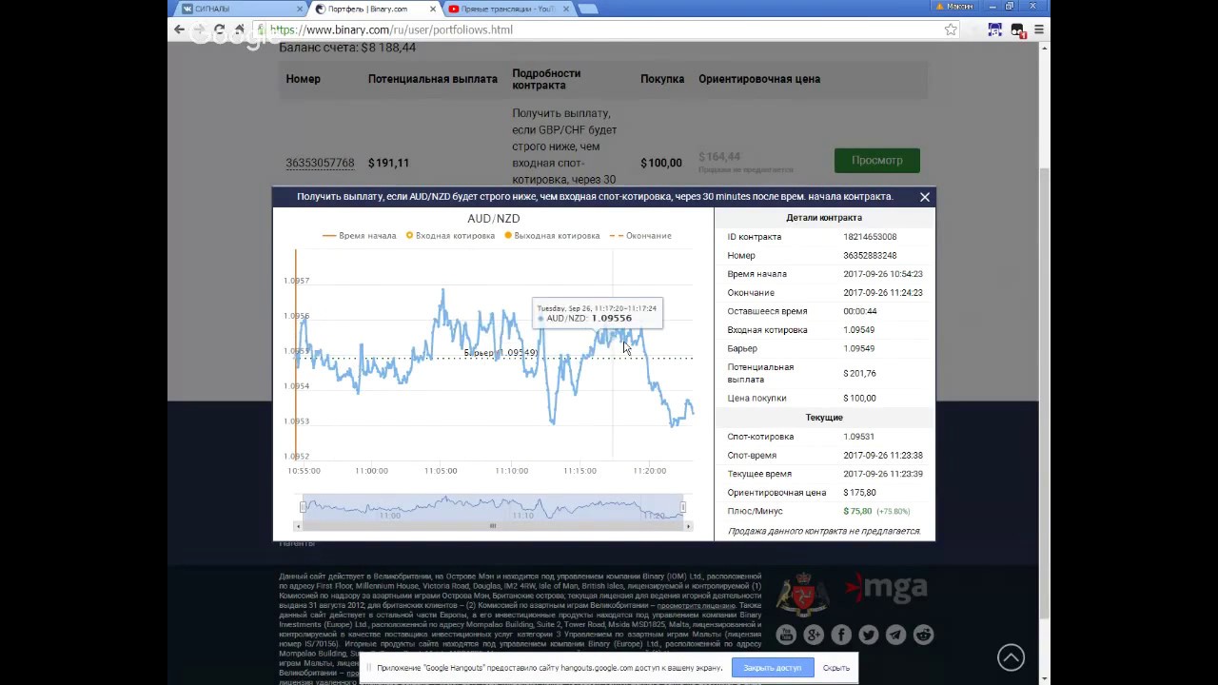Click the Номер column header
The image size is (1218, 685).
[x=303, y=79]
